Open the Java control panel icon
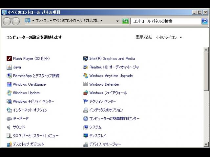Image resolution: width=210 pixels, height=157 pixels. 9,67
